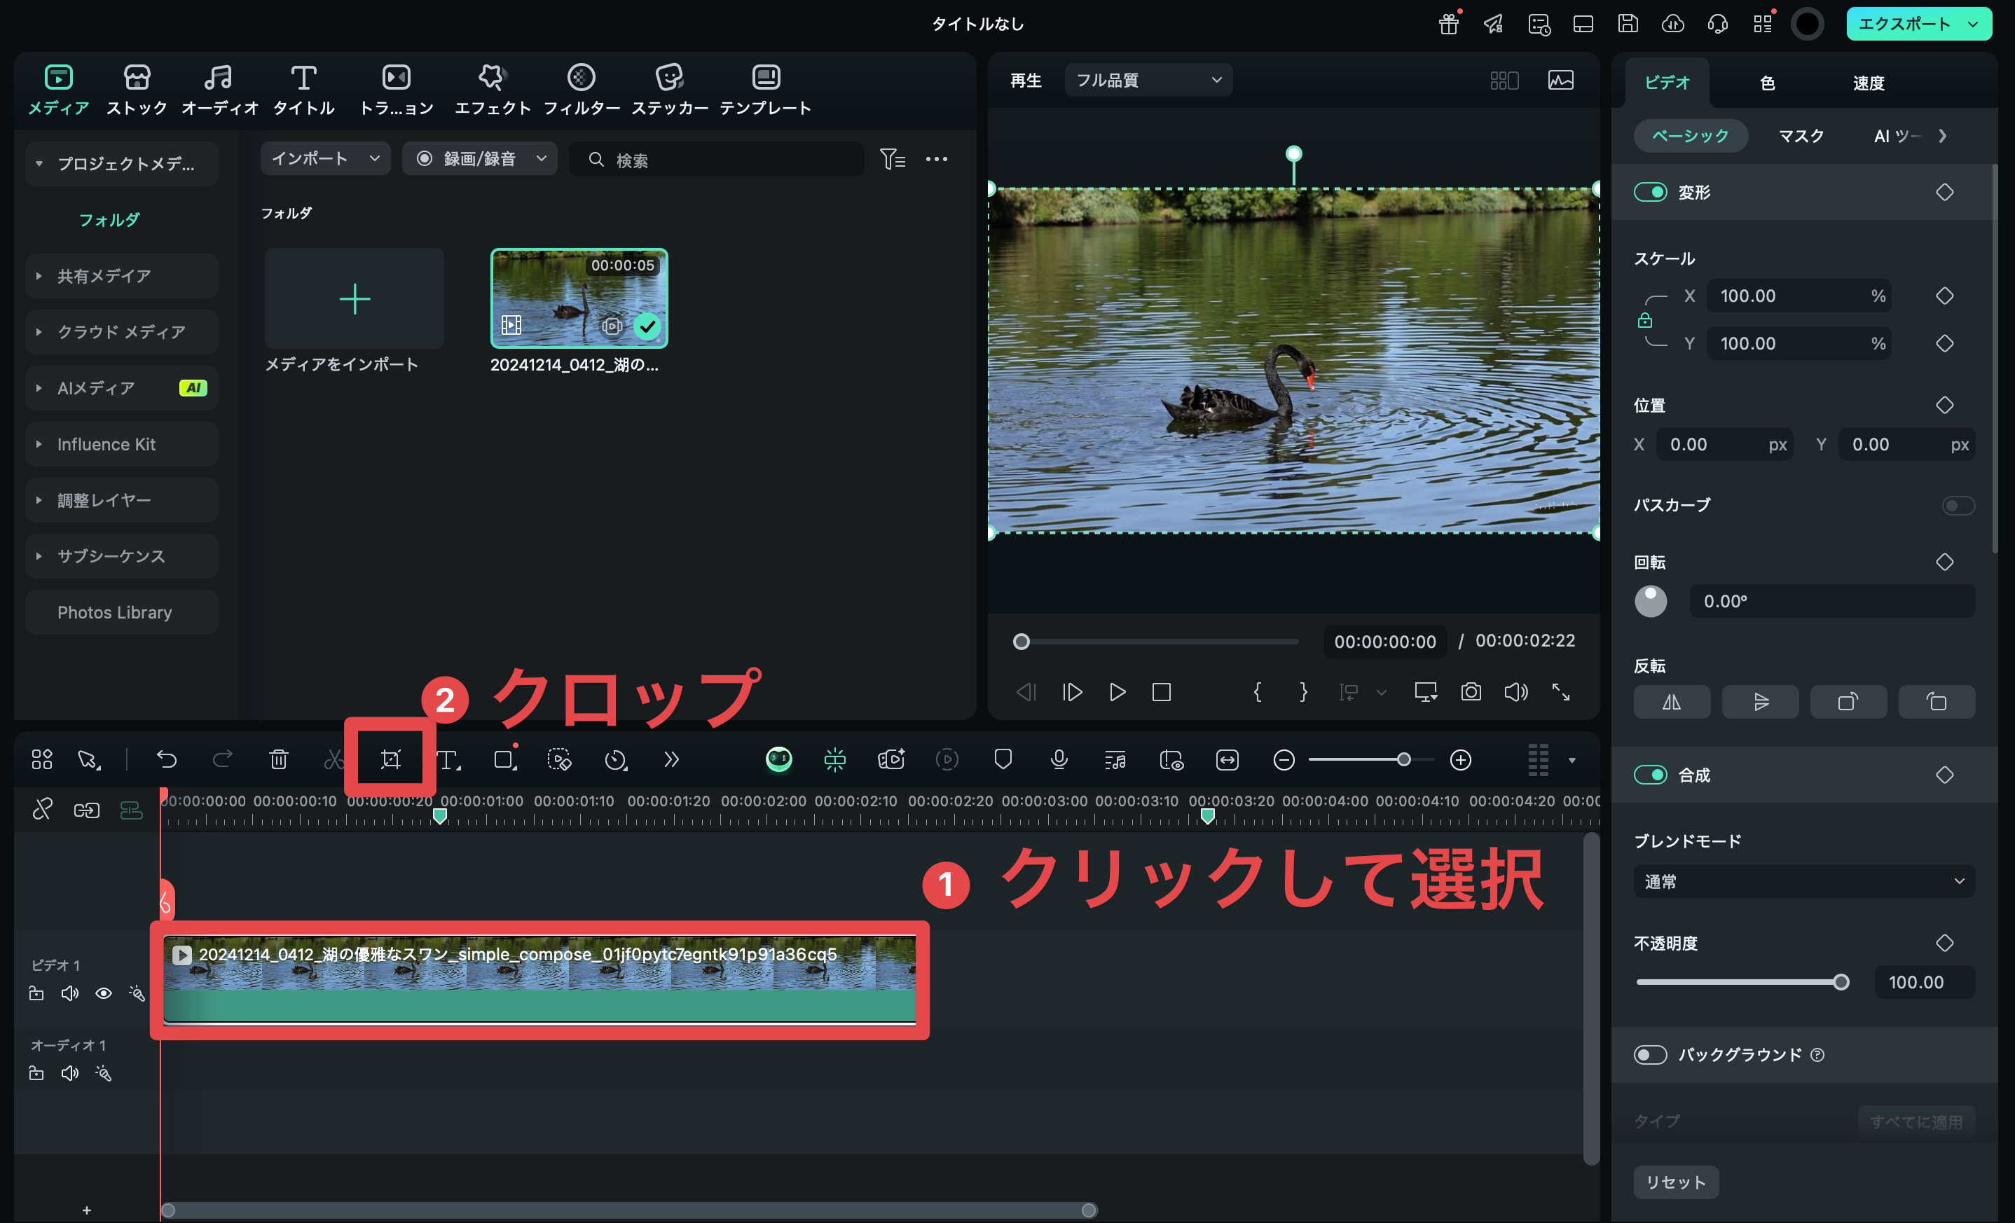Toggle the 変形 transform switch
The height and width of the screenshot is (1223, 2015).
coord(1650,192)
